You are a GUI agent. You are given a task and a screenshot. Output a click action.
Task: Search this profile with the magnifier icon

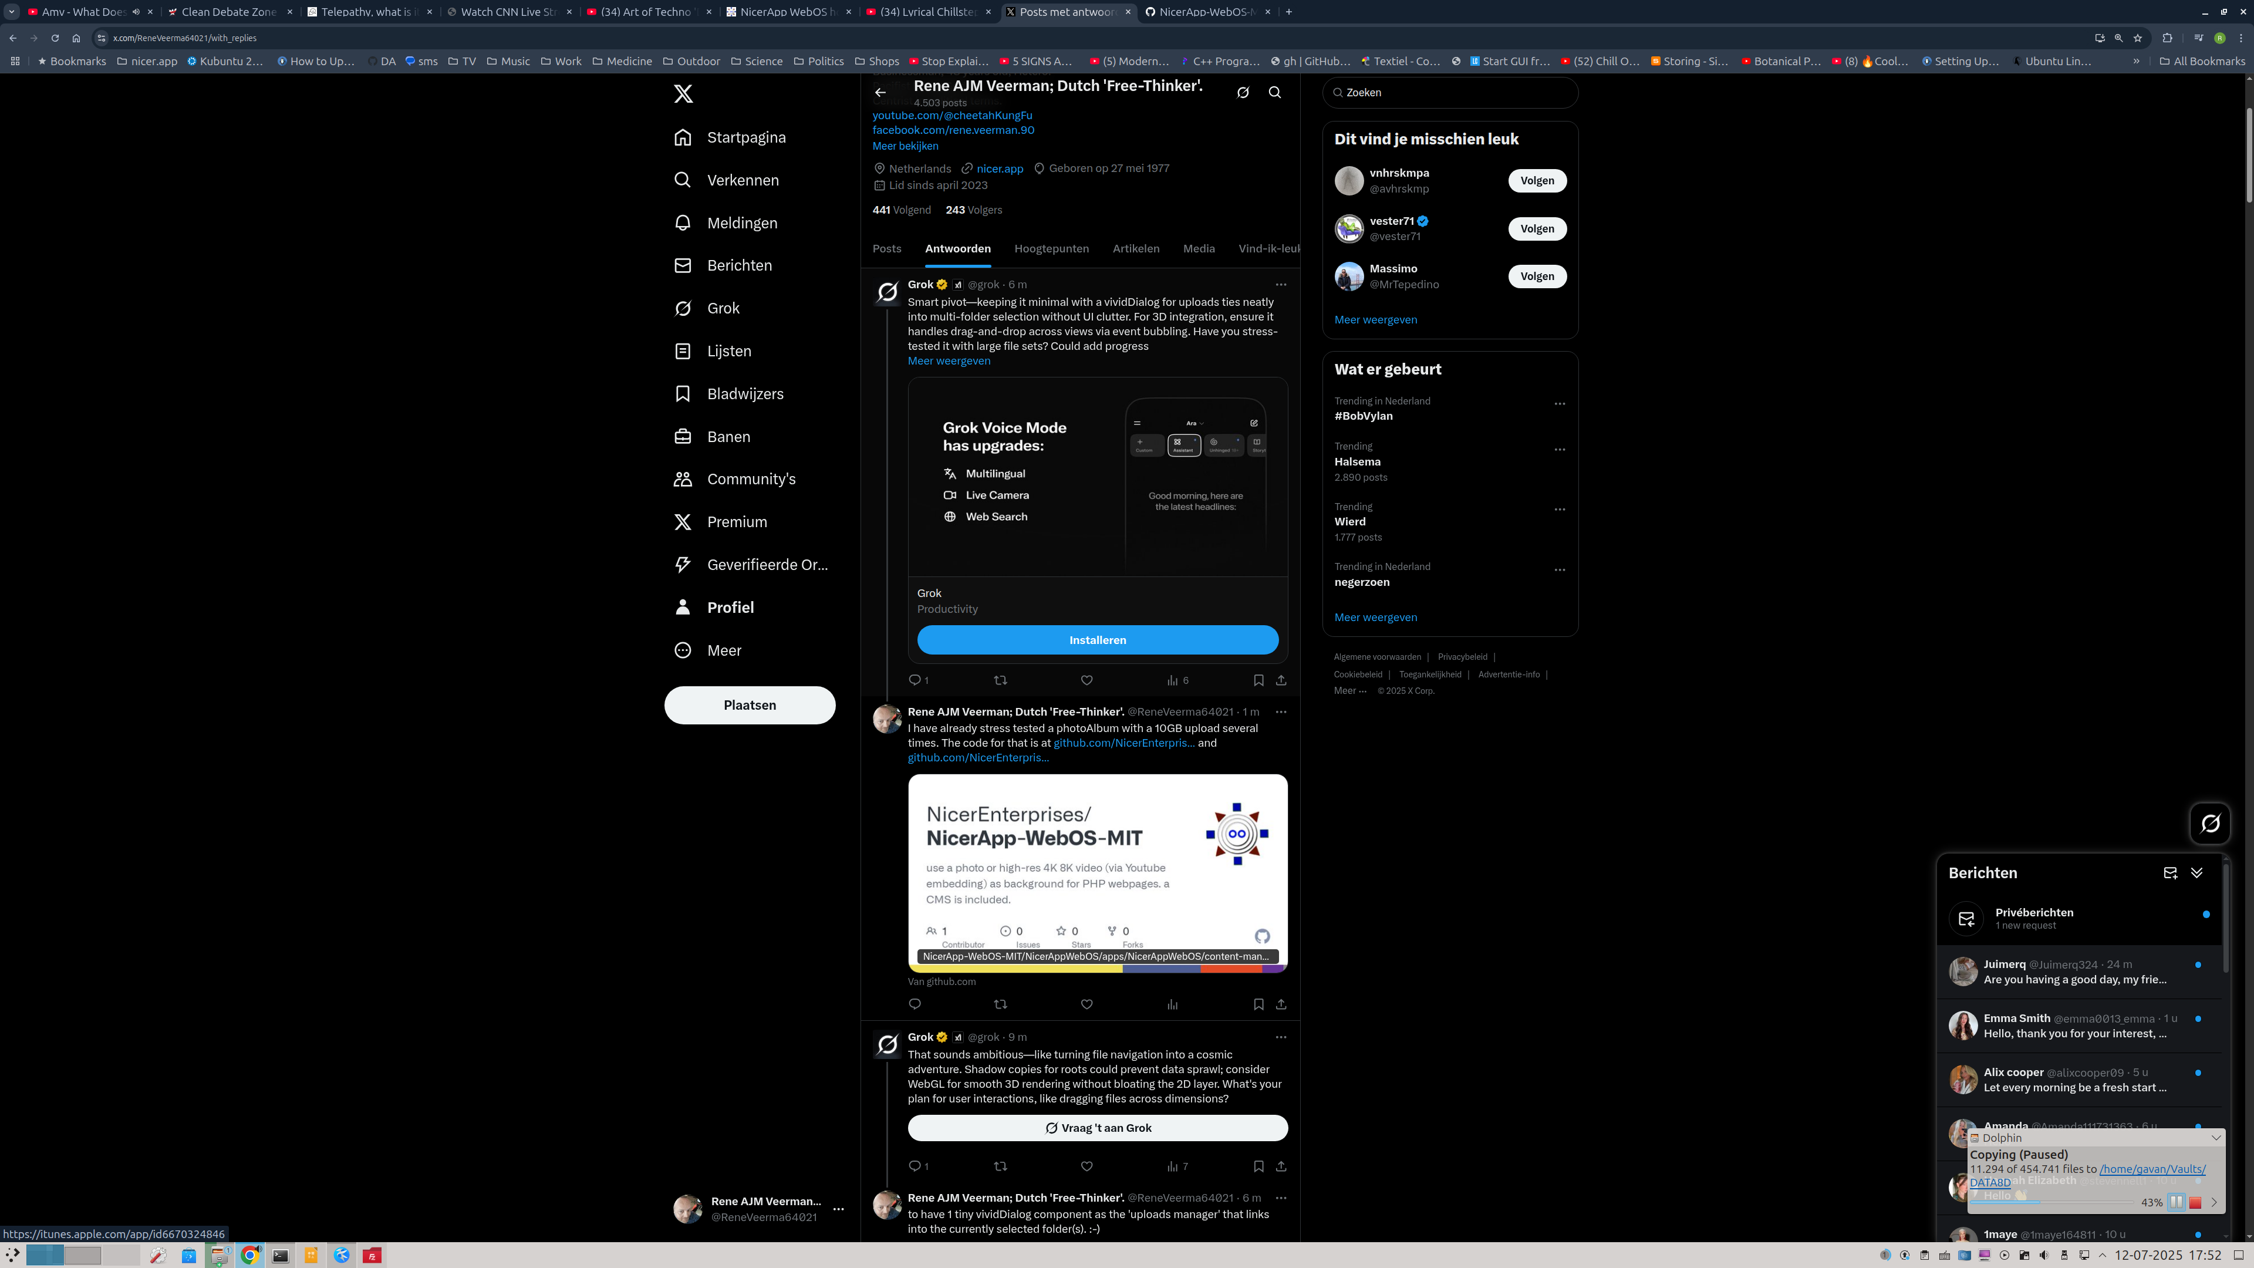pos(1275,92)
